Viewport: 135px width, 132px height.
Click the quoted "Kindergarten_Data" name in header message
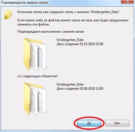pyautogui.click(x=105, y=12)
